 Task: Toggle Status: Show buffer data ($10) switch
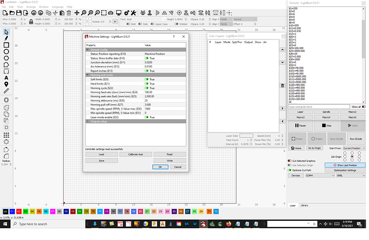pos(147,58)
